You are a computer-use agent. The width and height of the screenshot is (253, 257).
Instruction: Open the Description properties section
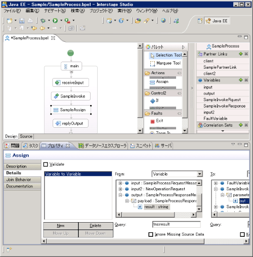coord(22,166)
